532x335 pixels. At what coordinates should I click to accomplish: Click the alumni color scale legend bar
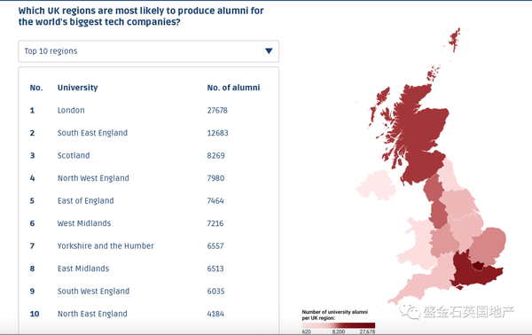339,325
